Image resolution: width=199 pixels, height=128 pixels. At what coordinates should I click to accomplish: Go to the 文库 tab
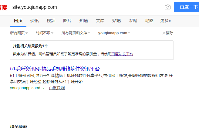[100, 21]
